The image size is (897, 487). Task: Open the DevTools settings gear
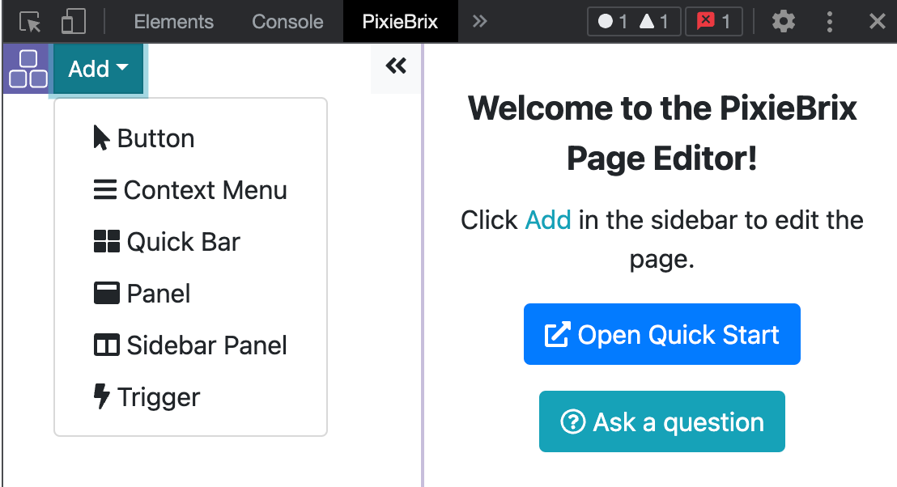783,21
